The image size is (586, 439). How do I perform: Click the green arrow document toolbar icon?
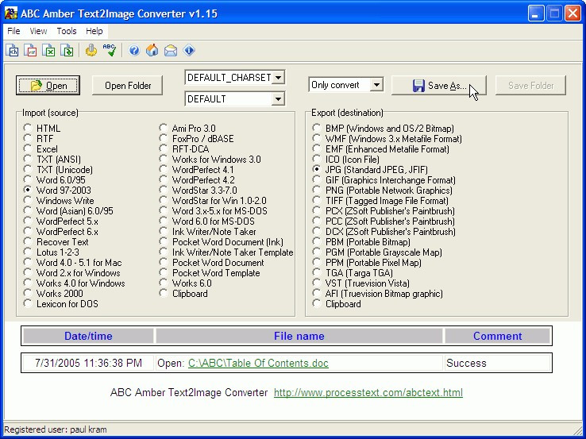coord(67,50)
